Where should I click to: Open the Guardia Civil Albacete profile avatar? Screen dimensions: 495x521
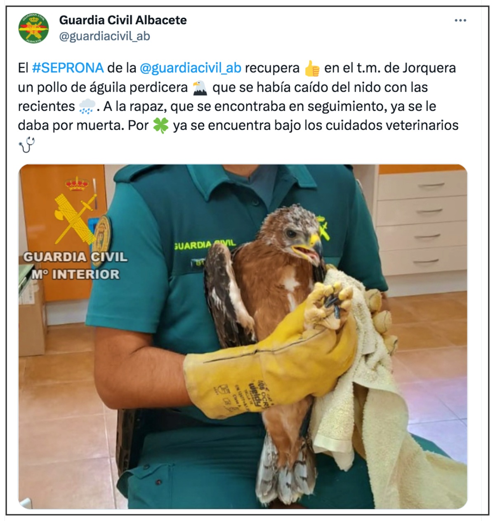[33, 28]
